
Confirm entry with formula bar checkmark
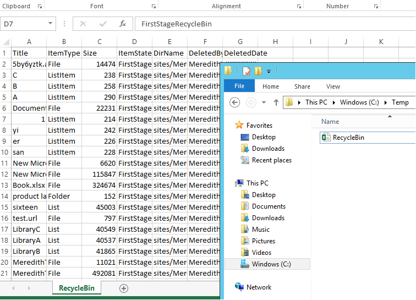[x=103, y=24]
